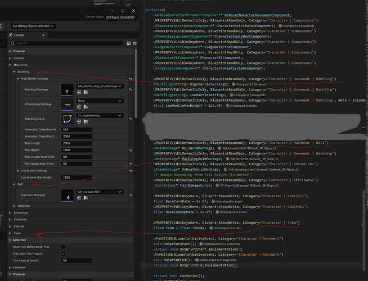Expand the Team category
This screenshot has width=368, height=281.
tap(11, 233)
